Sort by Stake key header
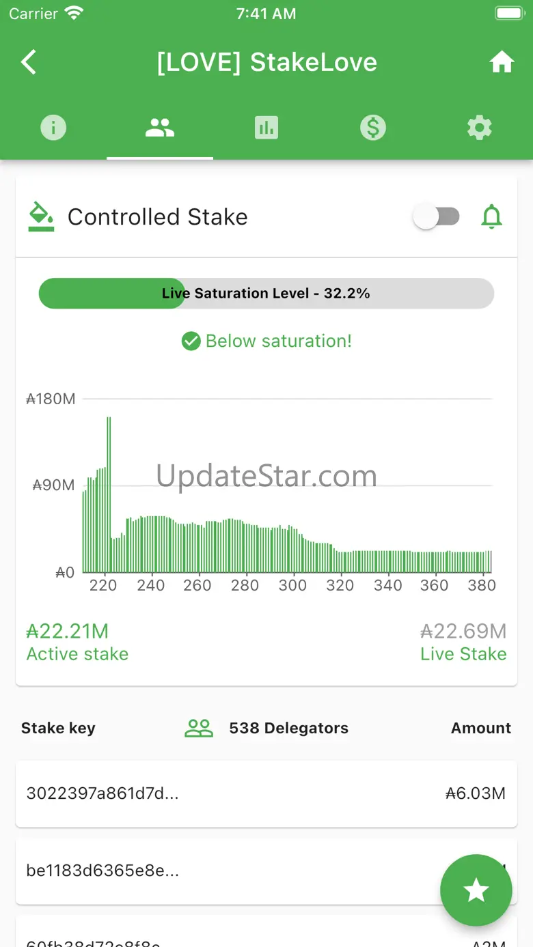533x947 pixels. click(58, 729)
